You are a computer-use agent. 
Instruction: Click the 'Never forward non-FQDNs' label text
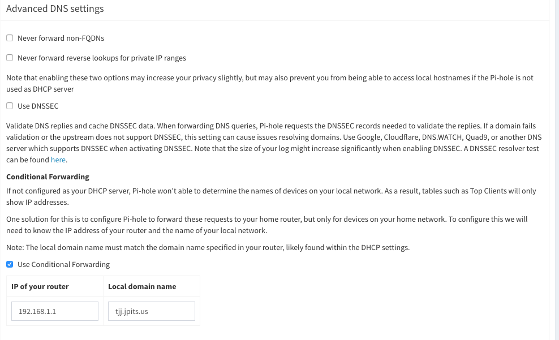[x=61, y=38]
